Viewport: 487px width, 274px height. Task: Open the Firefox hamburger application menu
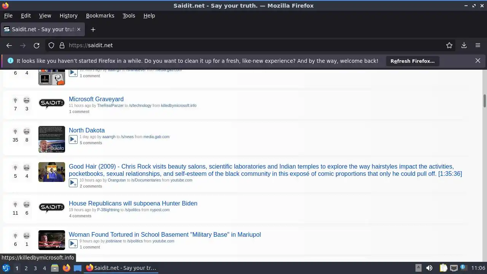click(478, 45)
